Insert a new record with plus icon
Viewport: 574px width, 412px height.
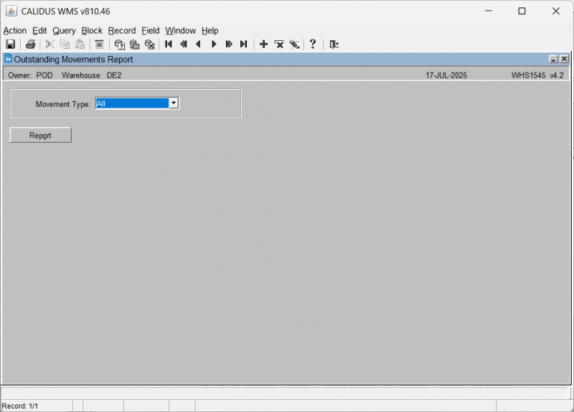pyautogui.click(x=263, y=45)
